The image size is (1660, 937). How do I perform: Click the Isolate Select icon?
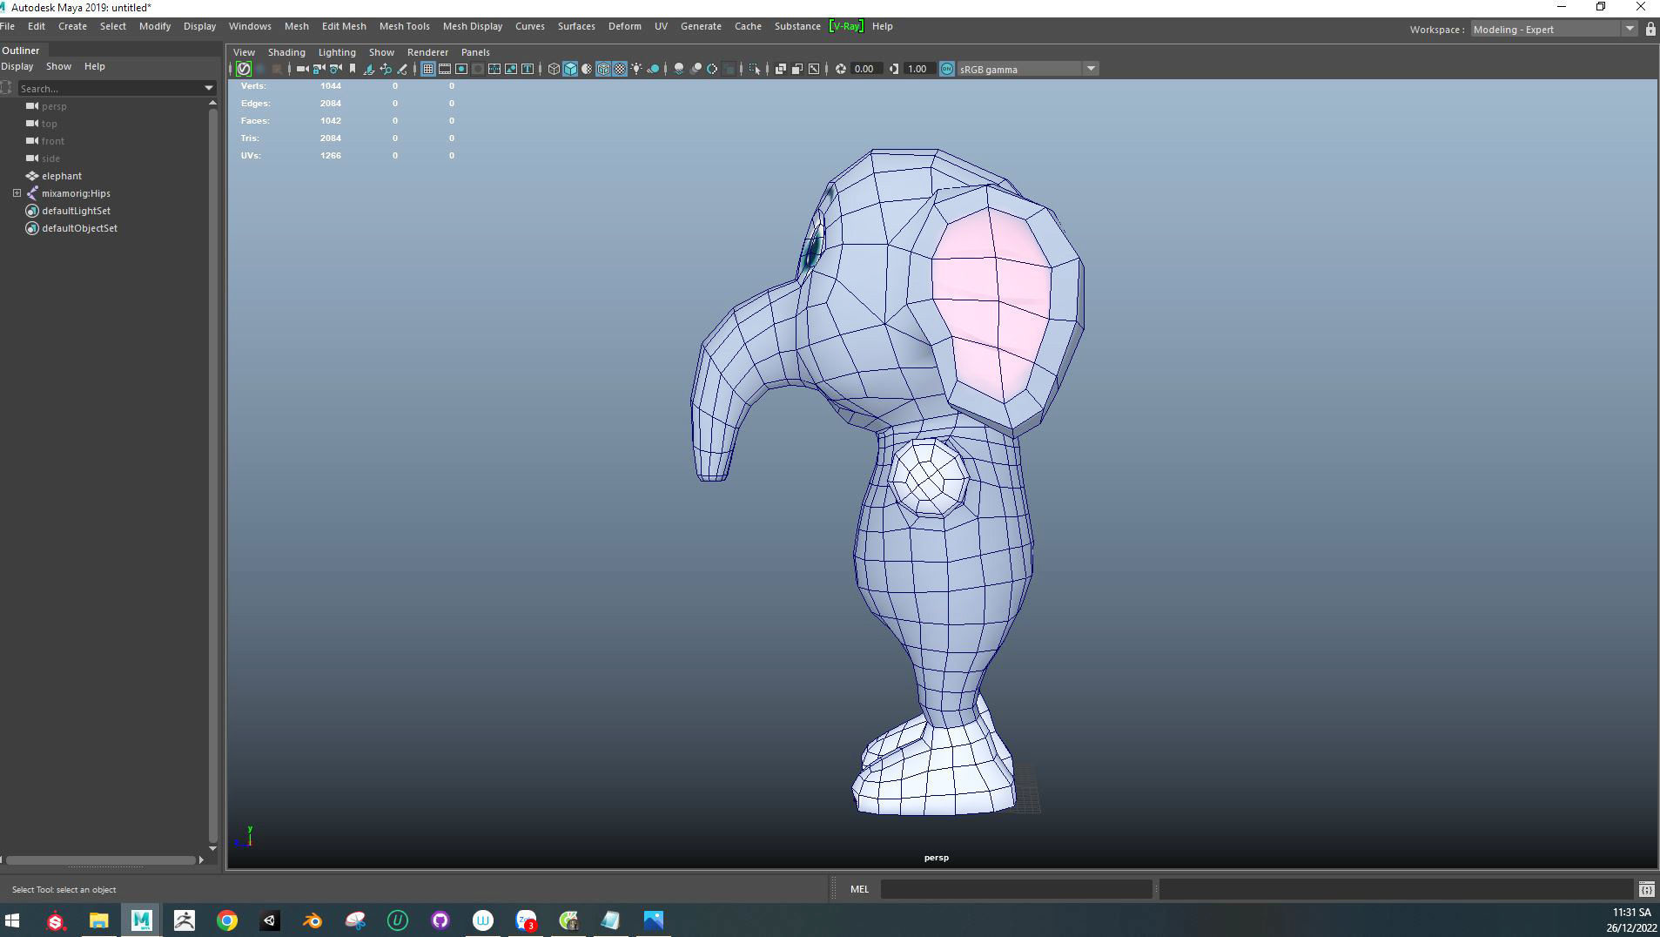coord(755,69)
